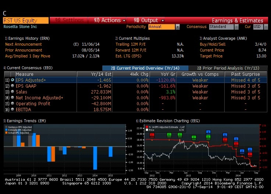Click the Actual EPS Adjusted orange legend swatch

click(x=7, y=133)
